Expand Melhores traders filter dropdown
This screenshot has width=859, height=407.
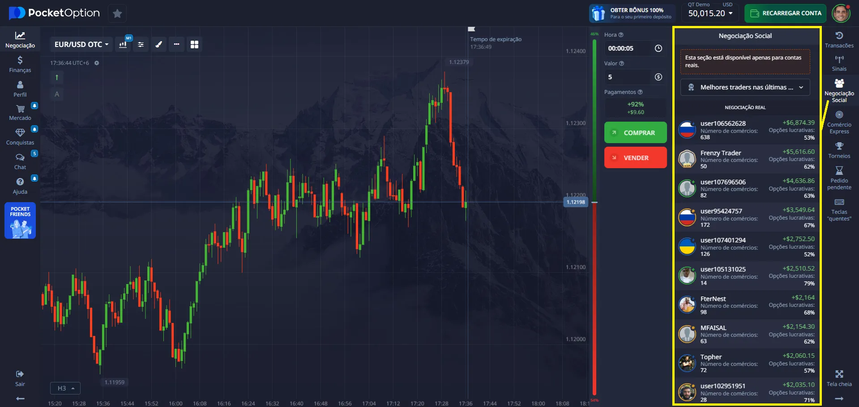[745, 87]
